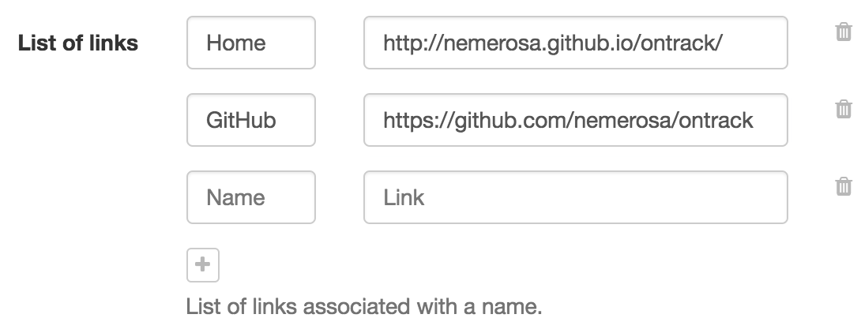Viewport: 861px width, 333px height.
Task: Click the empty Name placeholder field
Action: coord(250,197)
